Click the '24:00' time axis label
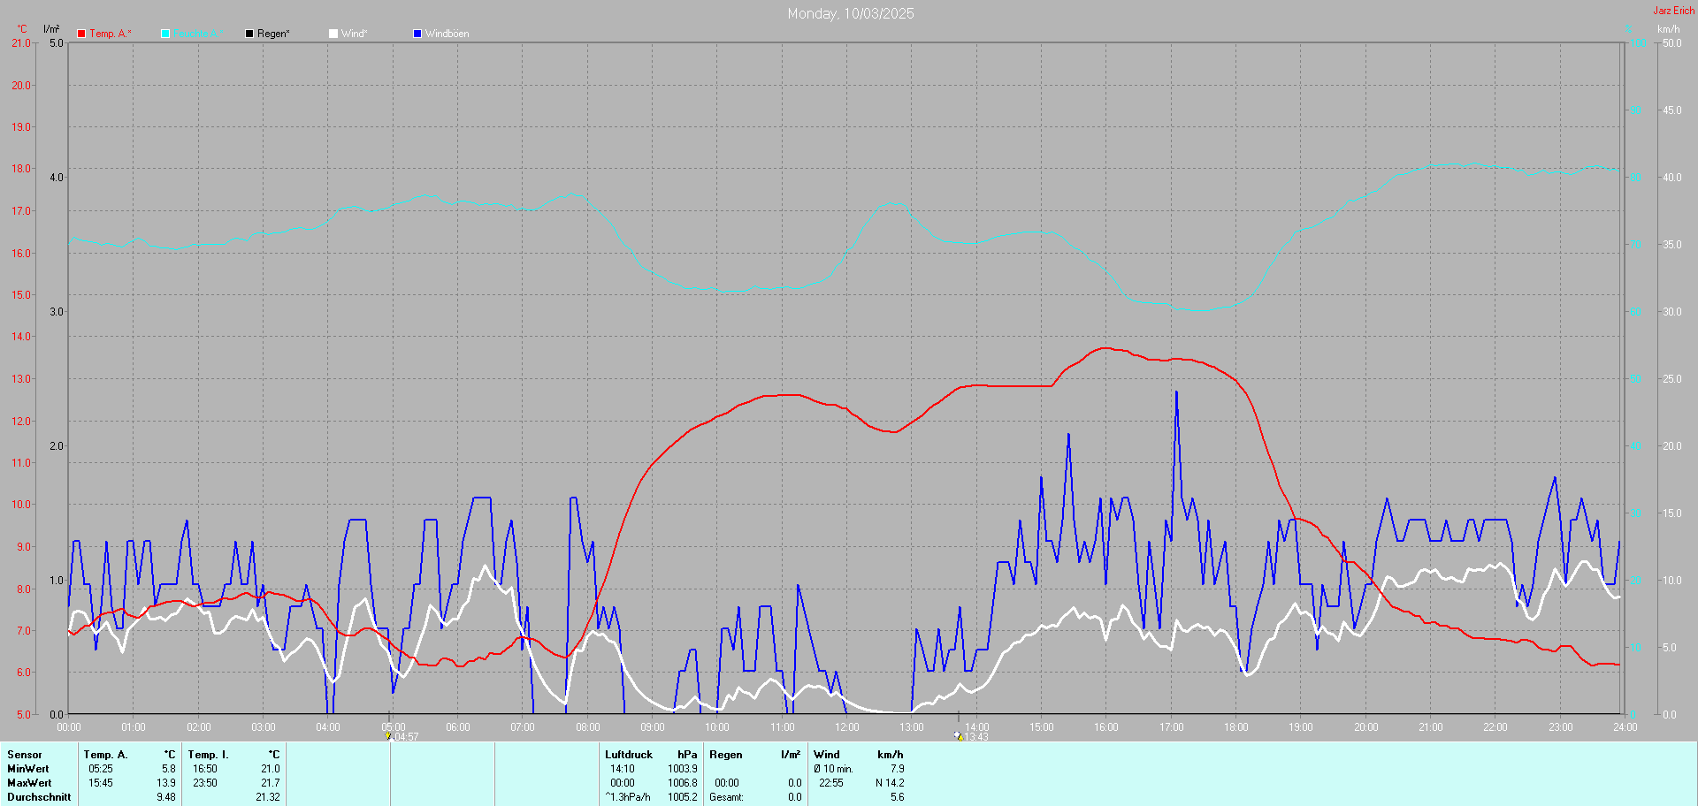The width and height of the screenshot is (1698, 806). point(1625,727)
